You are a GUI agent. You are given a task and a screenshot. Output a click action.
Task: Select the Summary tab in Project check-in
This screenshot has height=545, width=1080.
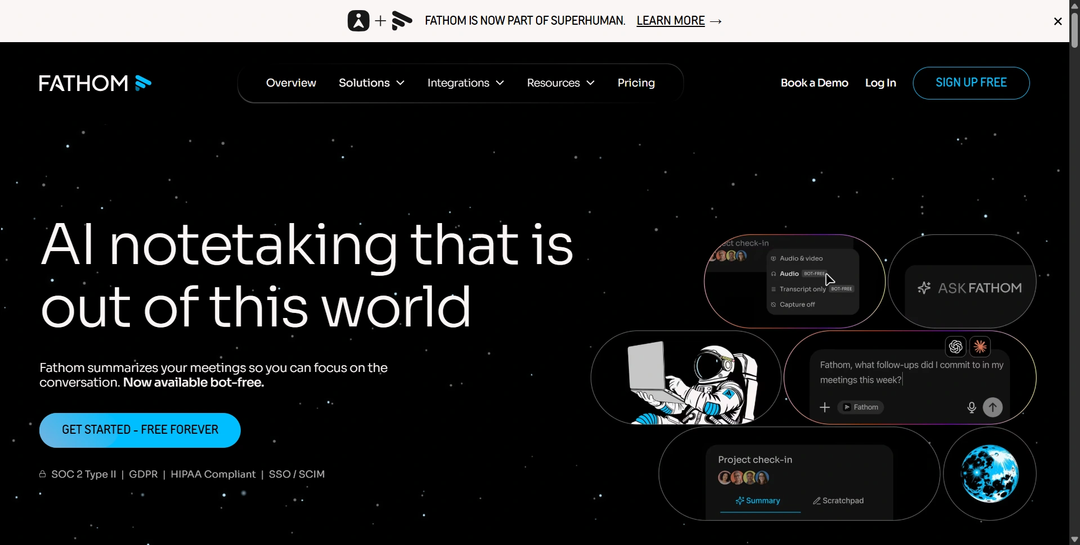point(758,501)
